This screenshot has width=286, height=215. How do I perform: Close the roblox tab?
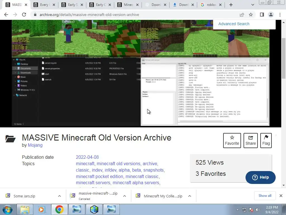point(220,5)
